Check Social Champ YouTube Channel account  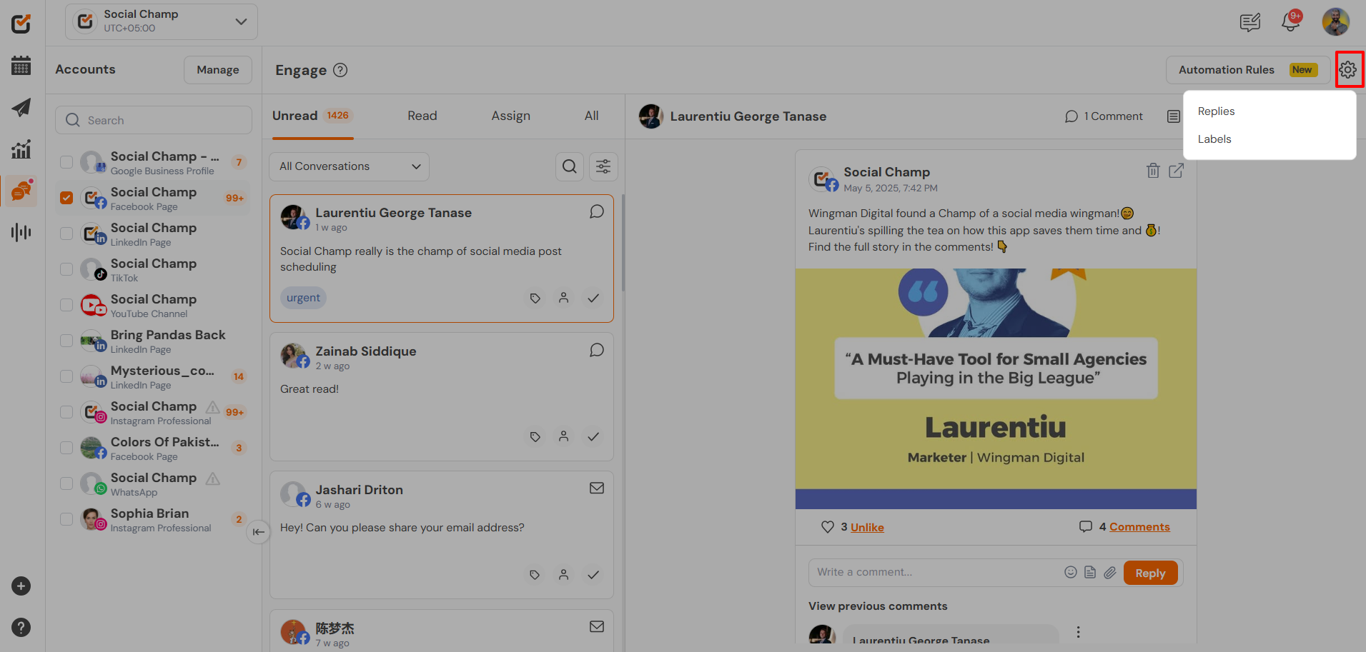tap(66, 305)
